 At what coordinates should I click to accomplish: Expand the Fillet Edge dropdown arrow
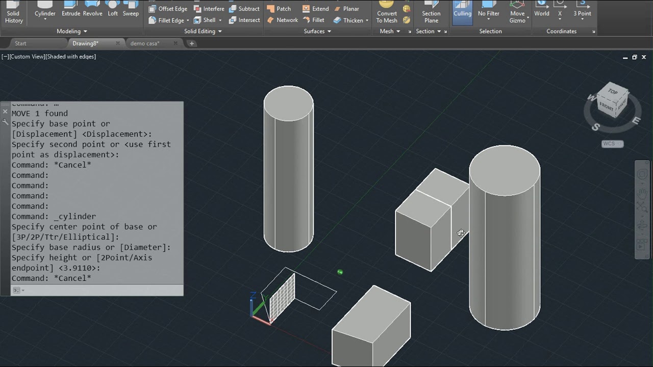(188, 20)
